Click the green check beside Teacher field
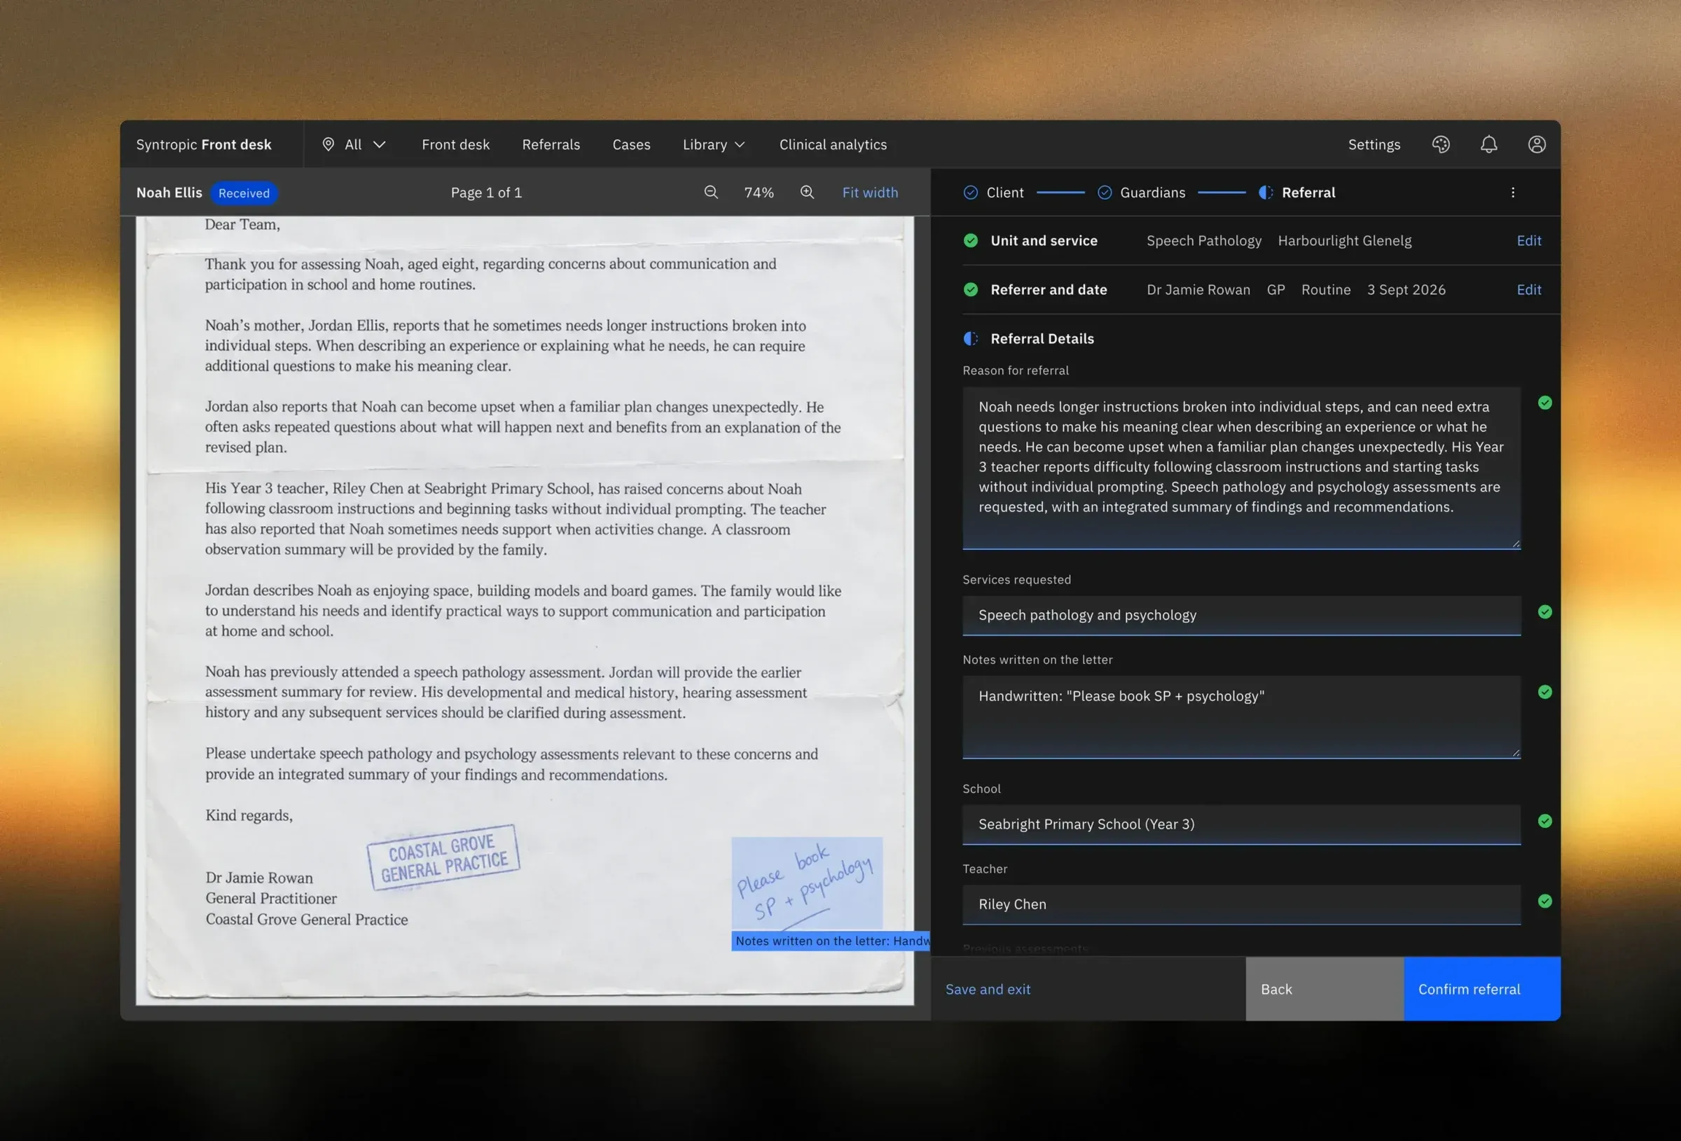Viewport: 1681px width, 1141px height. click(1545, 901)
